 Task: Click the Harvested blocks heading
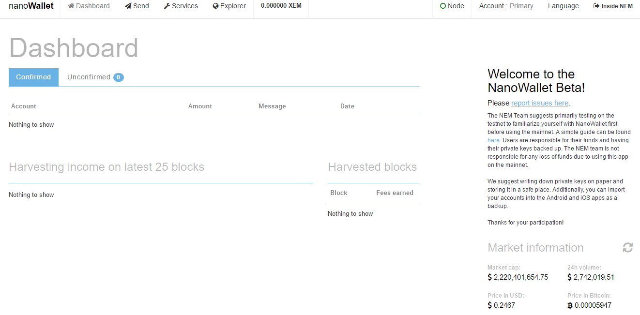372,167
